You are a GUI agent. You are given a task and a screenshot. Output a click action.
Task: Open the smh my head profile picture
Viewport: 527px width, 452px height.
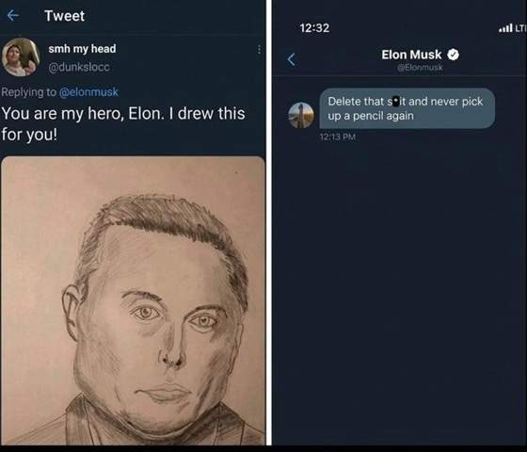(x=21, y=57)
